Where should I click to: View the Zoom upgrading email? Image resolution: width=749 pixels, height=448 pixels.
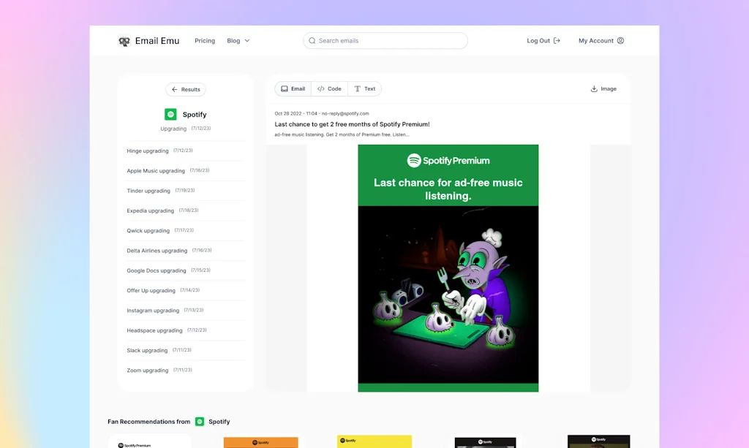[x=148, y=371]
